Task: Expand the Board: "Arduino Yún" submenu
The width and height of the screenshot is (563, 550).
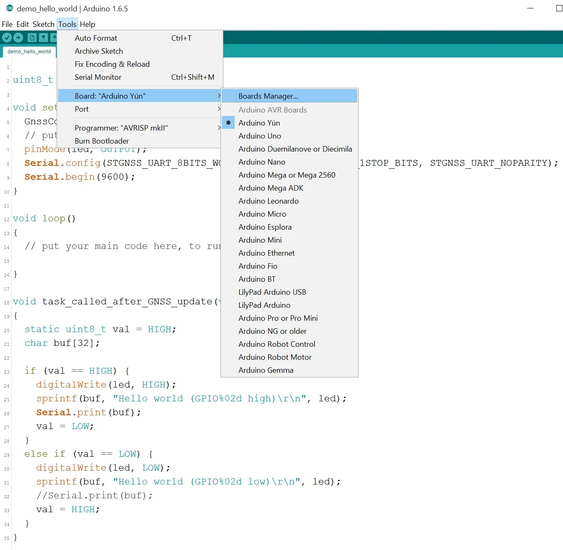Action: coord(139,96)
